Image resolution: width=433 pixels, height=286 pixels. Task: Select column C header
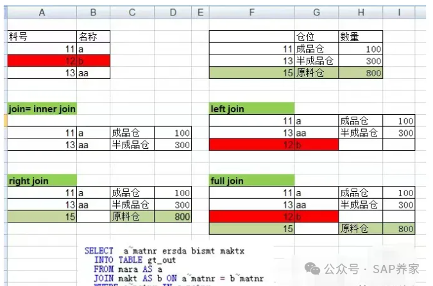coord(132,12)
